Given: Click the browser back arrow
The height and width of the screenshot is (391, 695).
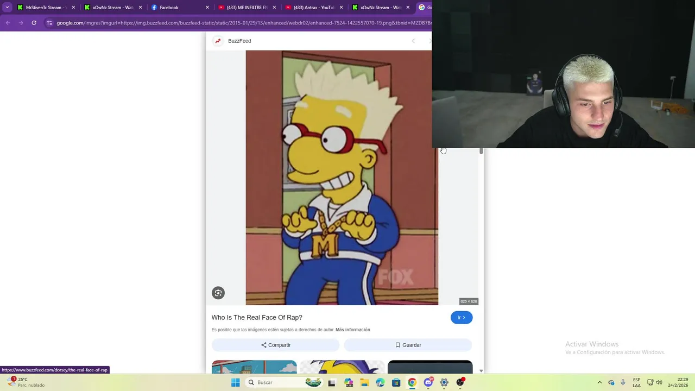Looking at the screenshot, I should click(x=8, y=23).
